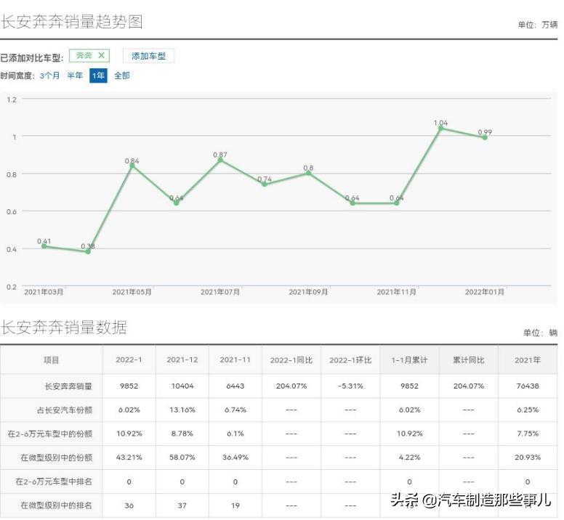
Task: Click the 长安奔奔销量趋势图 heading
Action: pyautogui.click(x=72, y=22)
